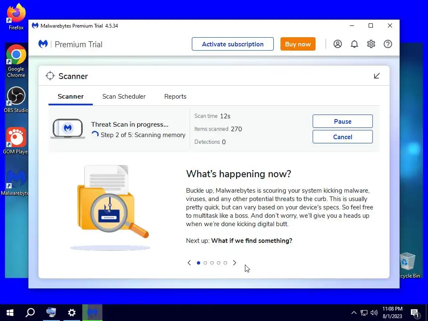Image resolution: width=428 pixels, height=321 pixels.
Task: Switch to the Reports tab
Action: click(175, 97)
